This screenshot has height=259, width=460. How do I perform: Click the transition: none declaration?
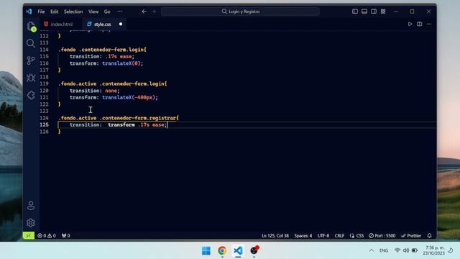(94, 91)
